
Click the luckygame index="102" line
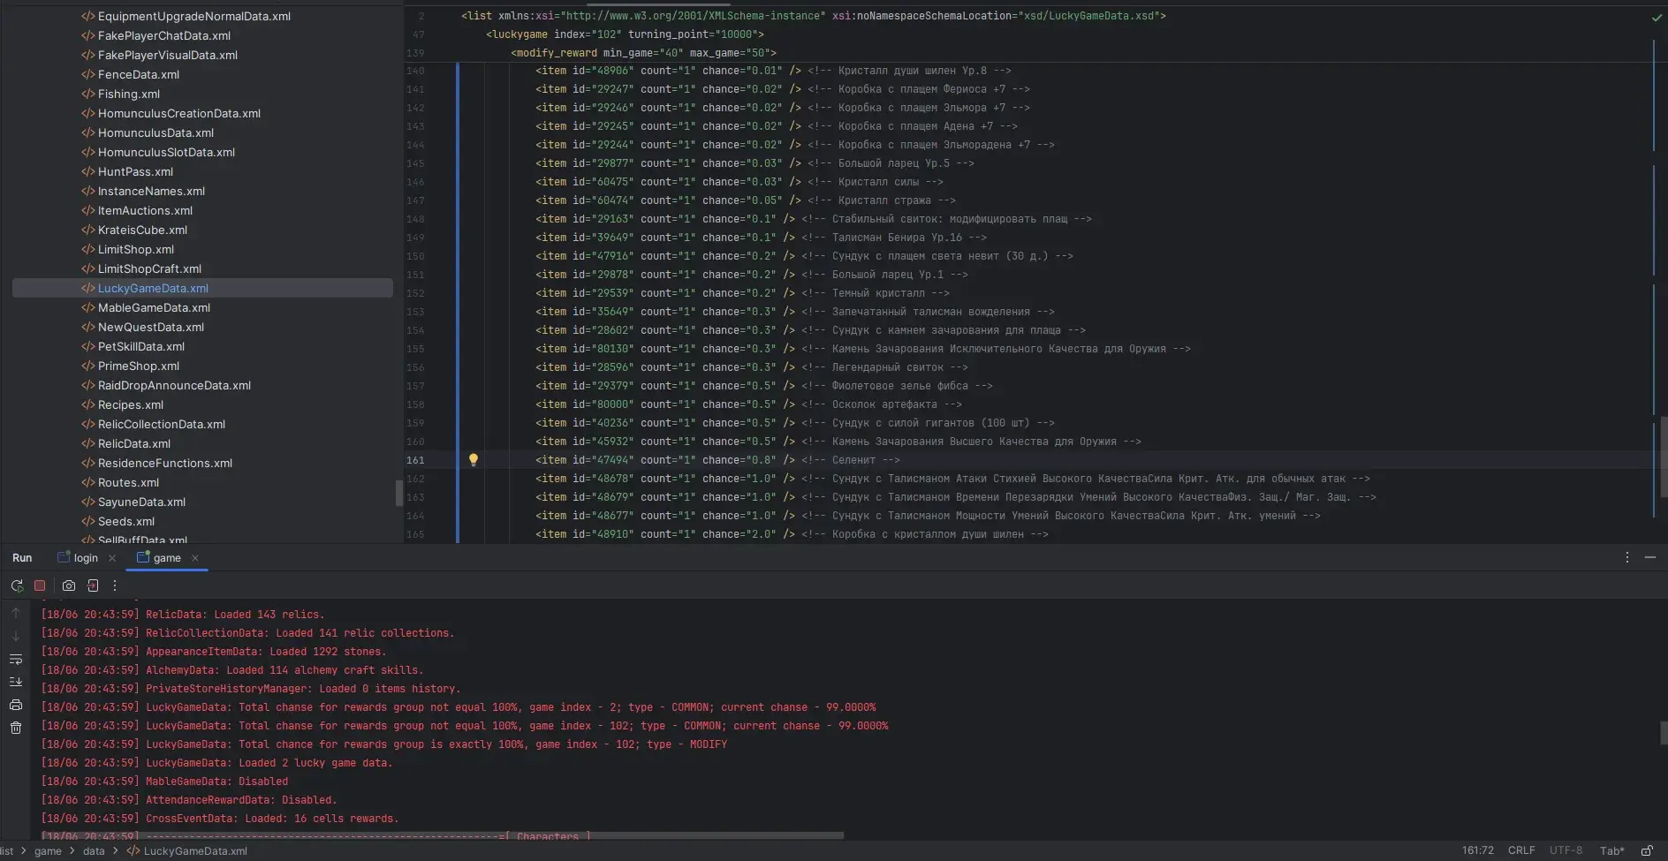625,34
